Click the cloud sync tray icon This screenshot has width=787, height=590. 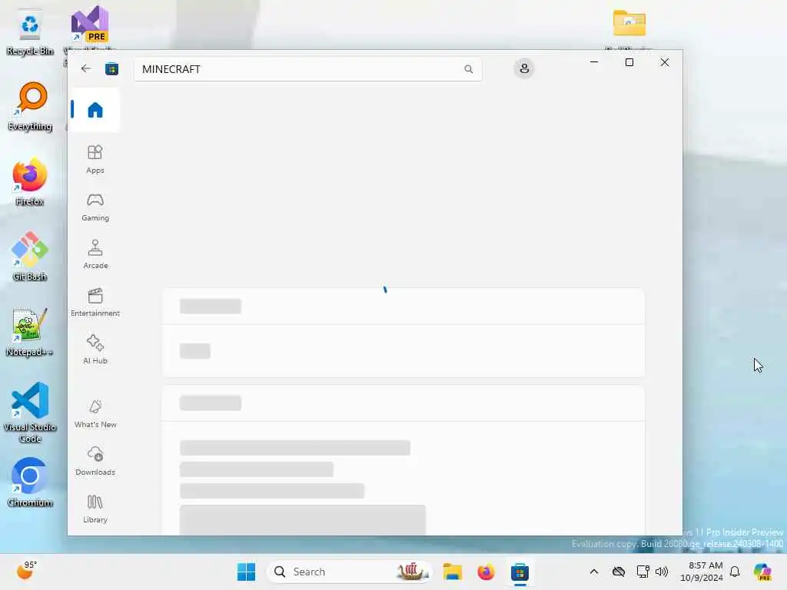pos(619,572)
